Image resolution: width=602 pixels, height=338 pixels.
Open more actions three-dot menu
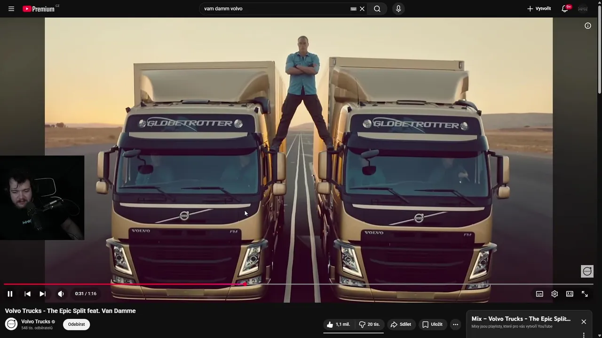point(455,324)
